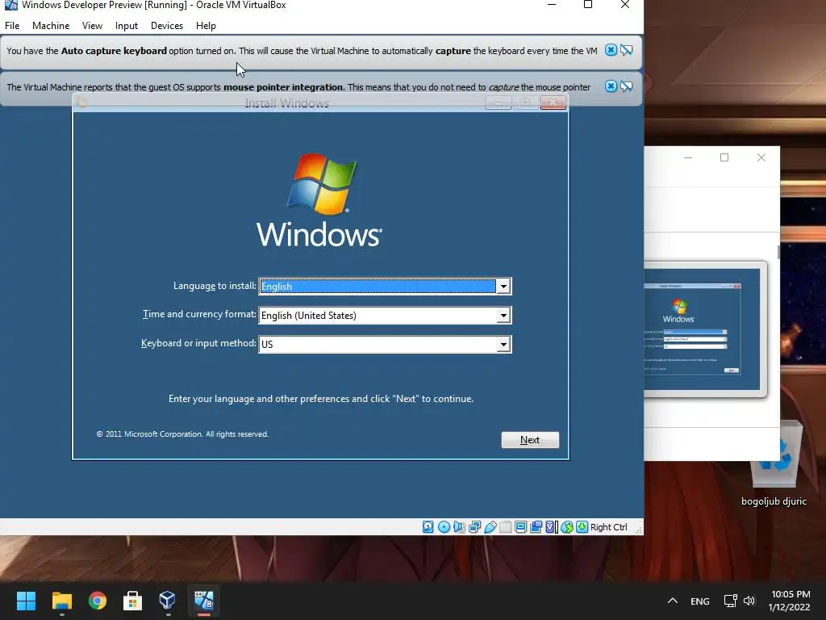This screenshot has height=620, width=826.
Task: Click the network adapters status icon
Action: [x=474, y=526]
